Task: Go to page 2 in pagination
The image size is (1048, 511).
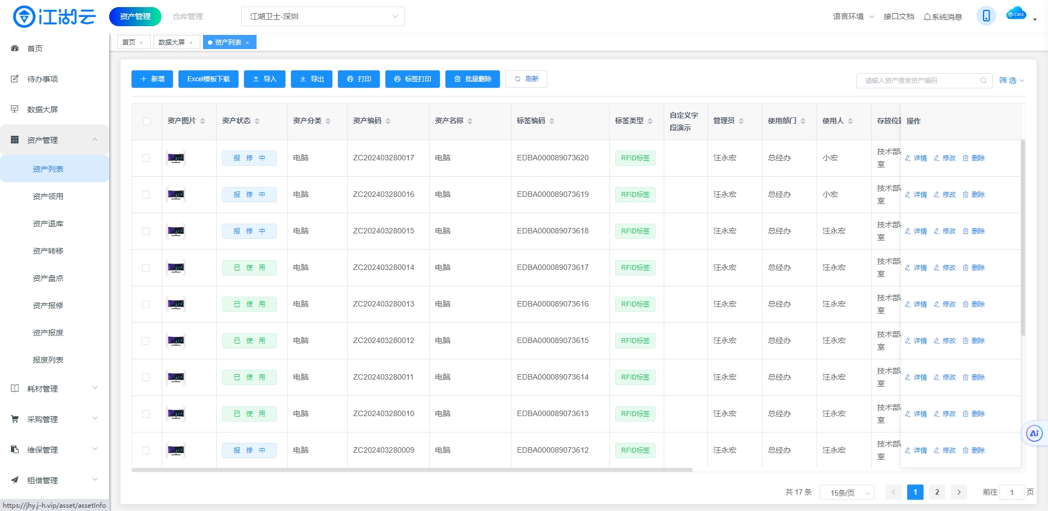Action: tap(937, 492)
